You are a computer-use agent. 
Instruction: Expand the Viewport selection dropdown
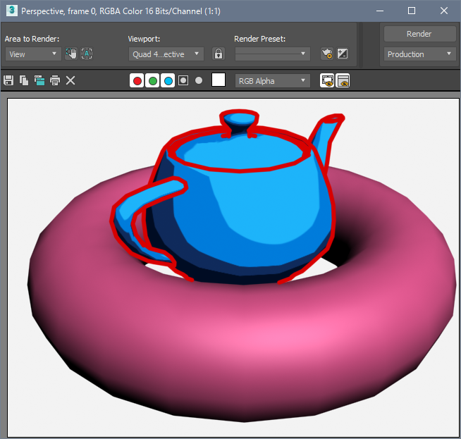pyautogui.click(x=166, y=54)
